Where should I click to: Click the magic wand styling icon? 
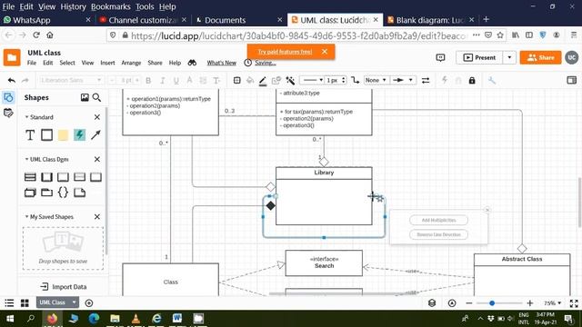(x=290, y=80)
